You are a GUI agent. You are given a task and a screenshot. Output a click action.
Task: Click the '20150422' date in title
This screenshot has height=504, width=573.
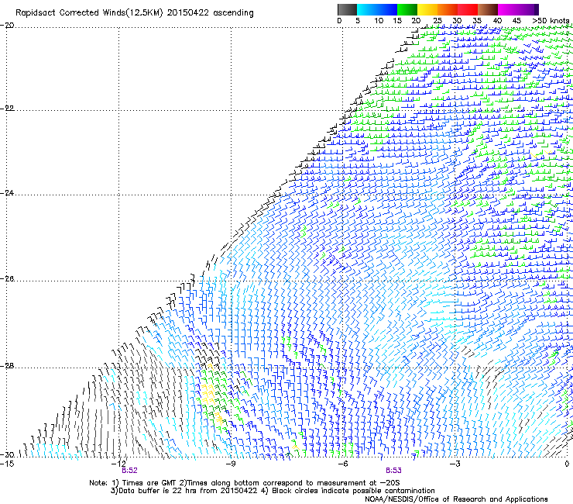pyautogui.click(x=188, y=13)
